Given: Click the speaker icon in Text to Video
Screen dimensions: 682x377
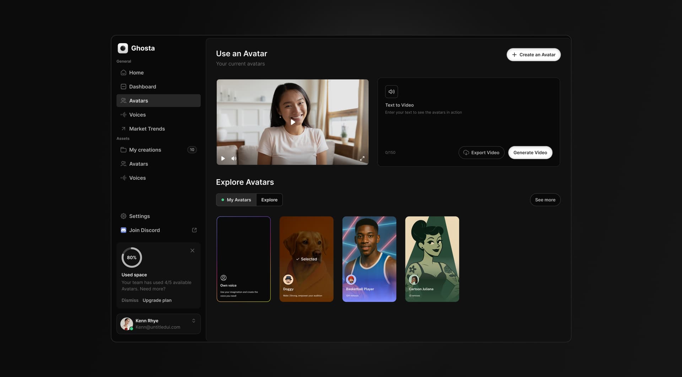Looking at the screenshot, I should pos(391,92).
